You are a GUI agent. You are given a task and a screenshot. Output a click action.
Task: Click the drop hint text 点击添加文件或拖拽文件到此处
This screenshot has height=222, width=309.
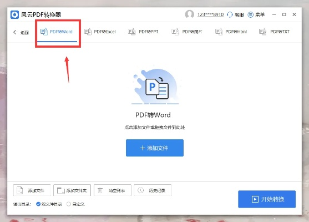pyautogui.click(x=155, y=127)
